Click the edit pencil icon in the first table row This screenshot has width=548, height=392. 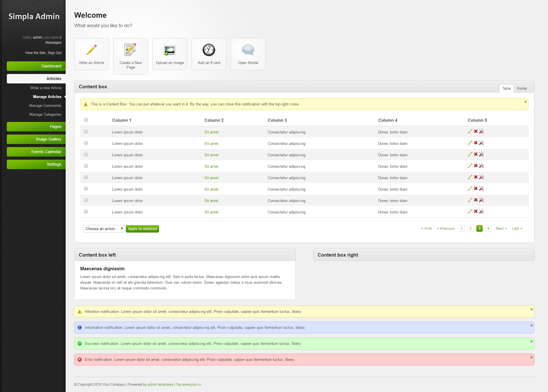pos(470,131)
